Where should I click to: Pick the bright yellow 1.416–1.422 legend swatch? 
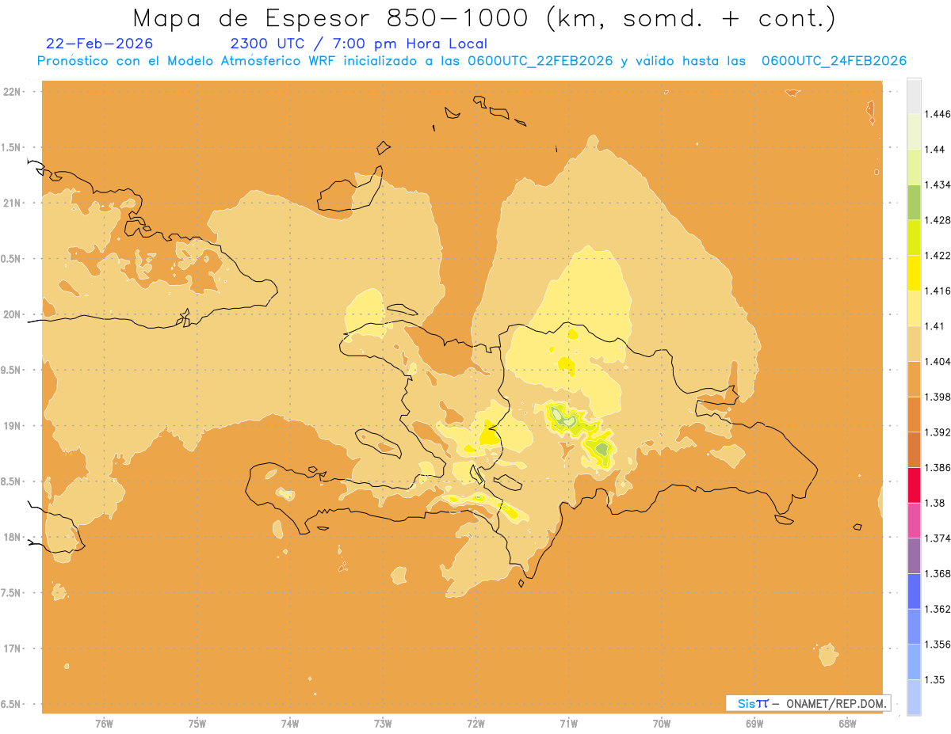pyautogui.click(x=914, y=273)
